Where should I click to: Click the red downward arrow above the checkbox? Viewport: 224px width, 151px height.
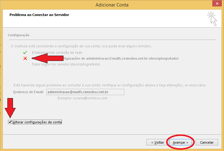10,108
